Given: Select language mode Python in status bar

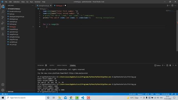Looking at the screenshot, I should (158, 94).
